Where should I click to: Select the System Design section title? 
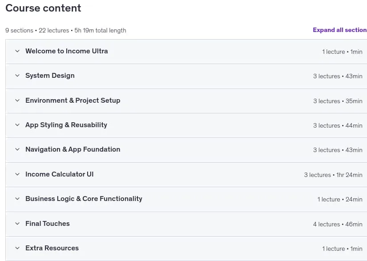click(x=50, y=76)
